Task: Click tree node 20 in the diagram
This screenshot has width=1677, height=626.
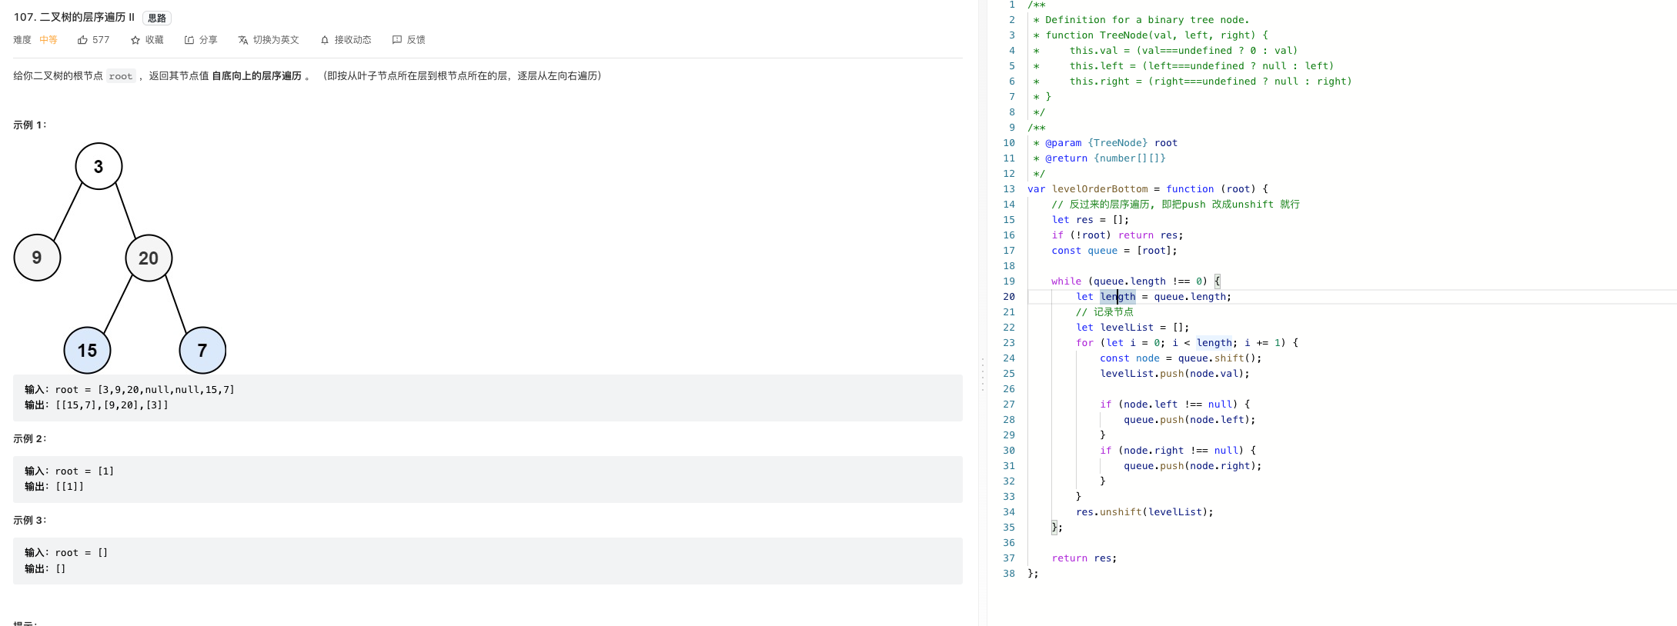Action: [x=149, y=258]
